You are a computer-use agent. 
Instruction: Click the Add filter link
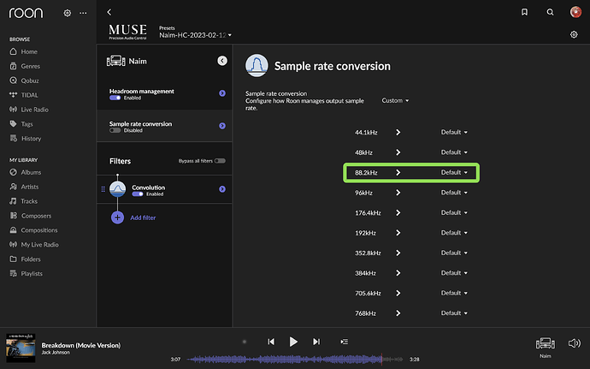[x=143, y=217]
